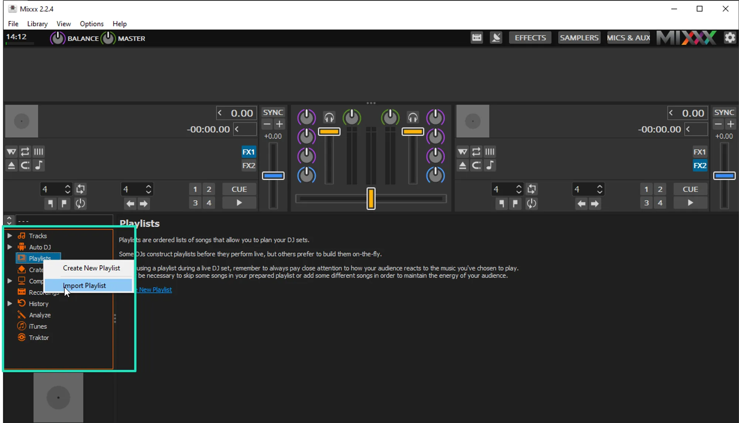Open preferences via the gear icon
739x423 pixels.
[x=730, y=38]
